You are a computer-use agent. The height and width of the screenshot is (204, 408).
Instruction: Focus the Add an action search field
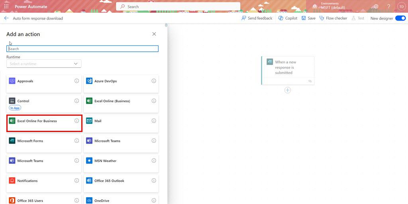coord(82,49)
